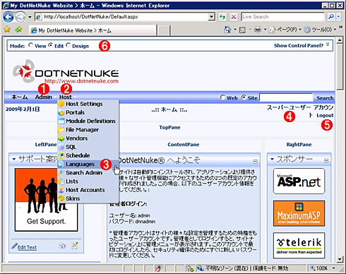Open the Admin menu
This screenshot has height=274, width=346.
point(44,97)
